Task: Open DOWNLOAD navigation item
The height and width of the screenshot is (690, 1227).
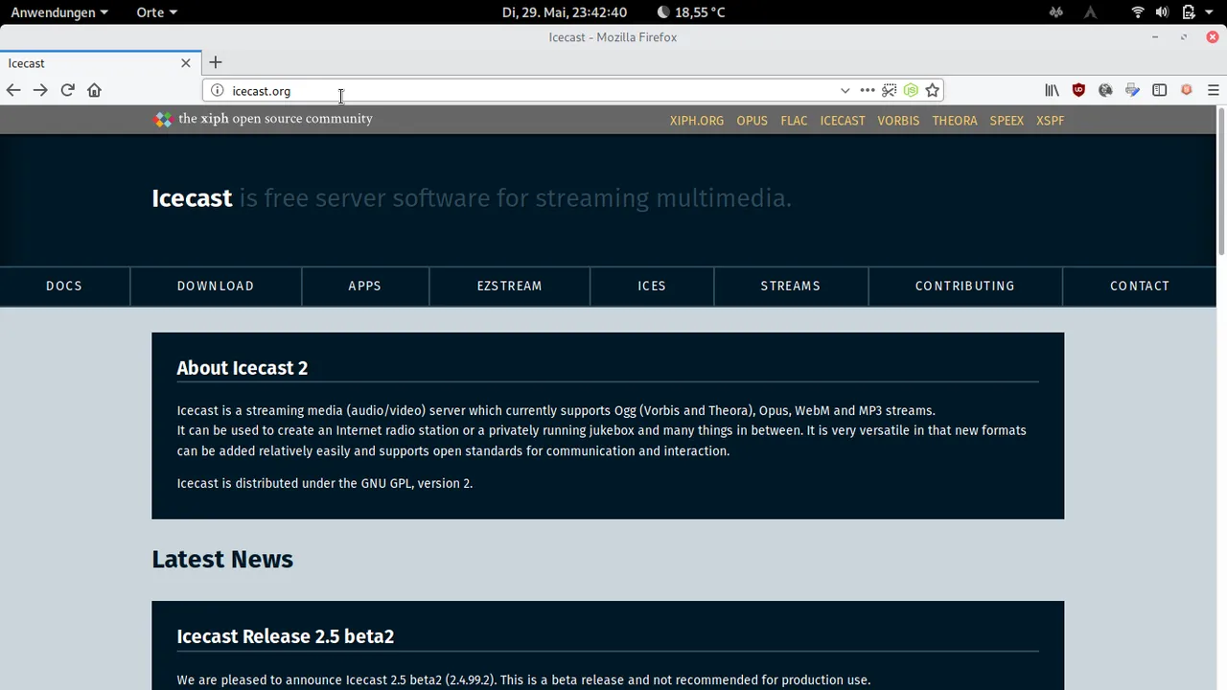Action: [x=216, y=286]
